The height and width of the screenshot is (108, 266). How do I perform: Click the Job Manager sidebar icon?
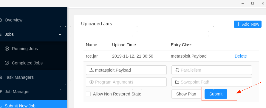1,92
